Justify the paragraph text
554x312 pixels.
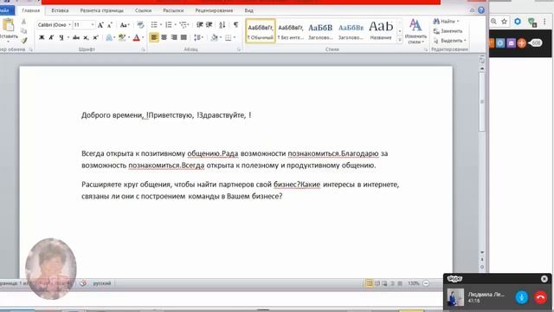pyautogui.click(x=184, y=37)
